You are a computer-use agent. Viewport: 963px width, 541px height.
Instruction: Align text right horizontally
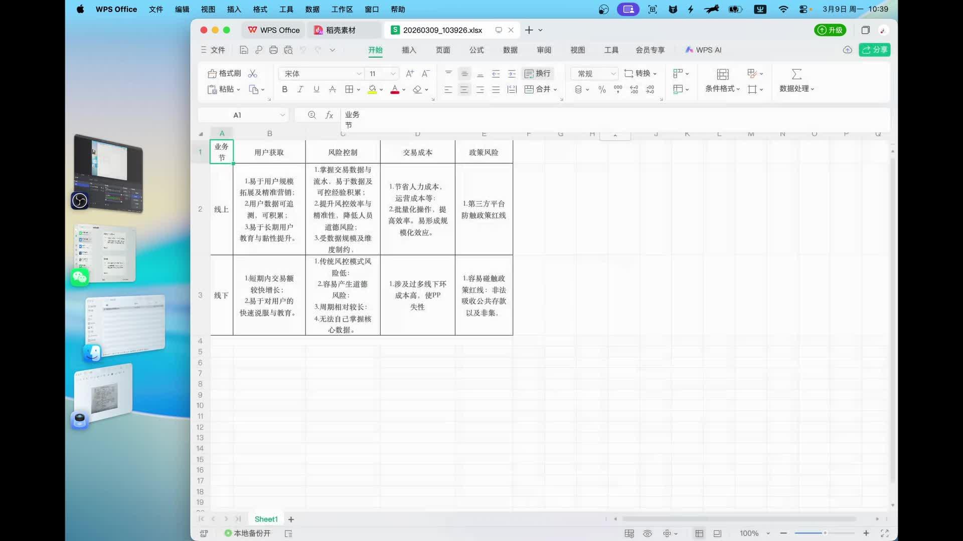pos(480,89)
